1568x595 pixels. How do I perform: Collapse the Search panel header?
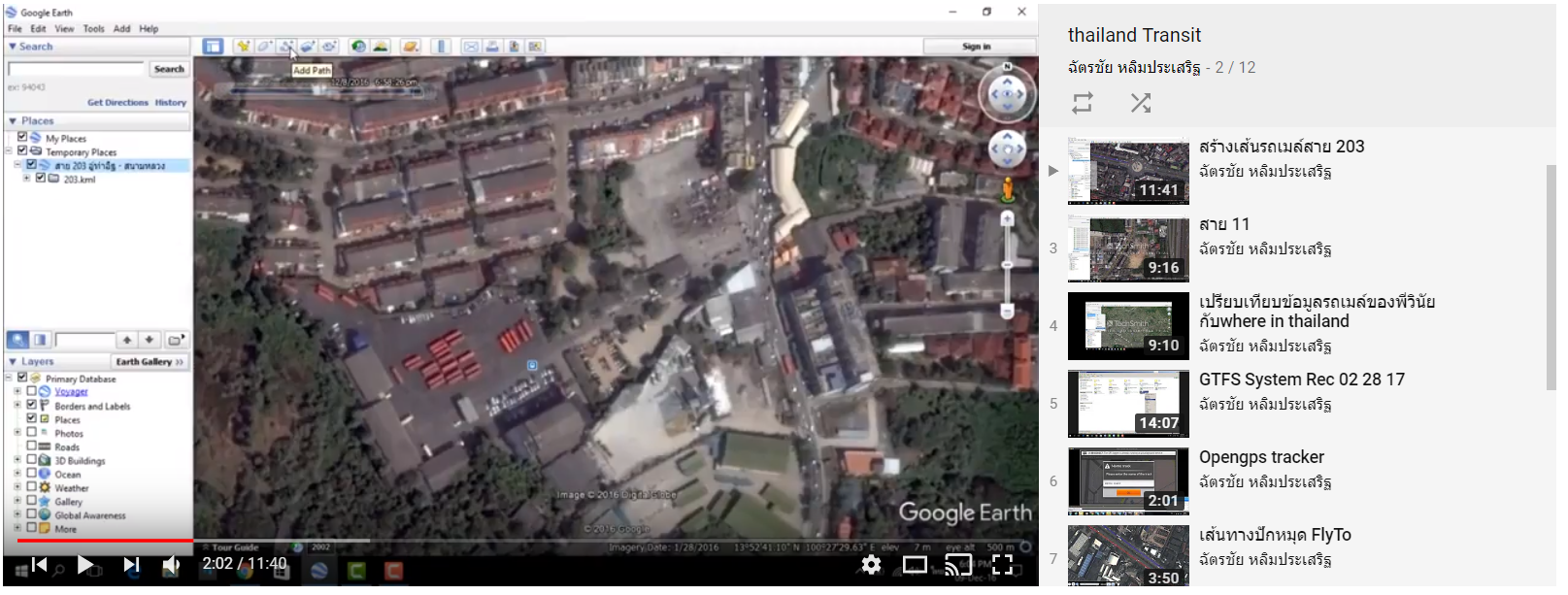(x=97, y=46)
